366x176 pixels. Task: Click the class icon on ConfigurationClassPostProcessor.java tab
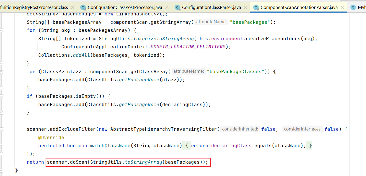[83, 7]
